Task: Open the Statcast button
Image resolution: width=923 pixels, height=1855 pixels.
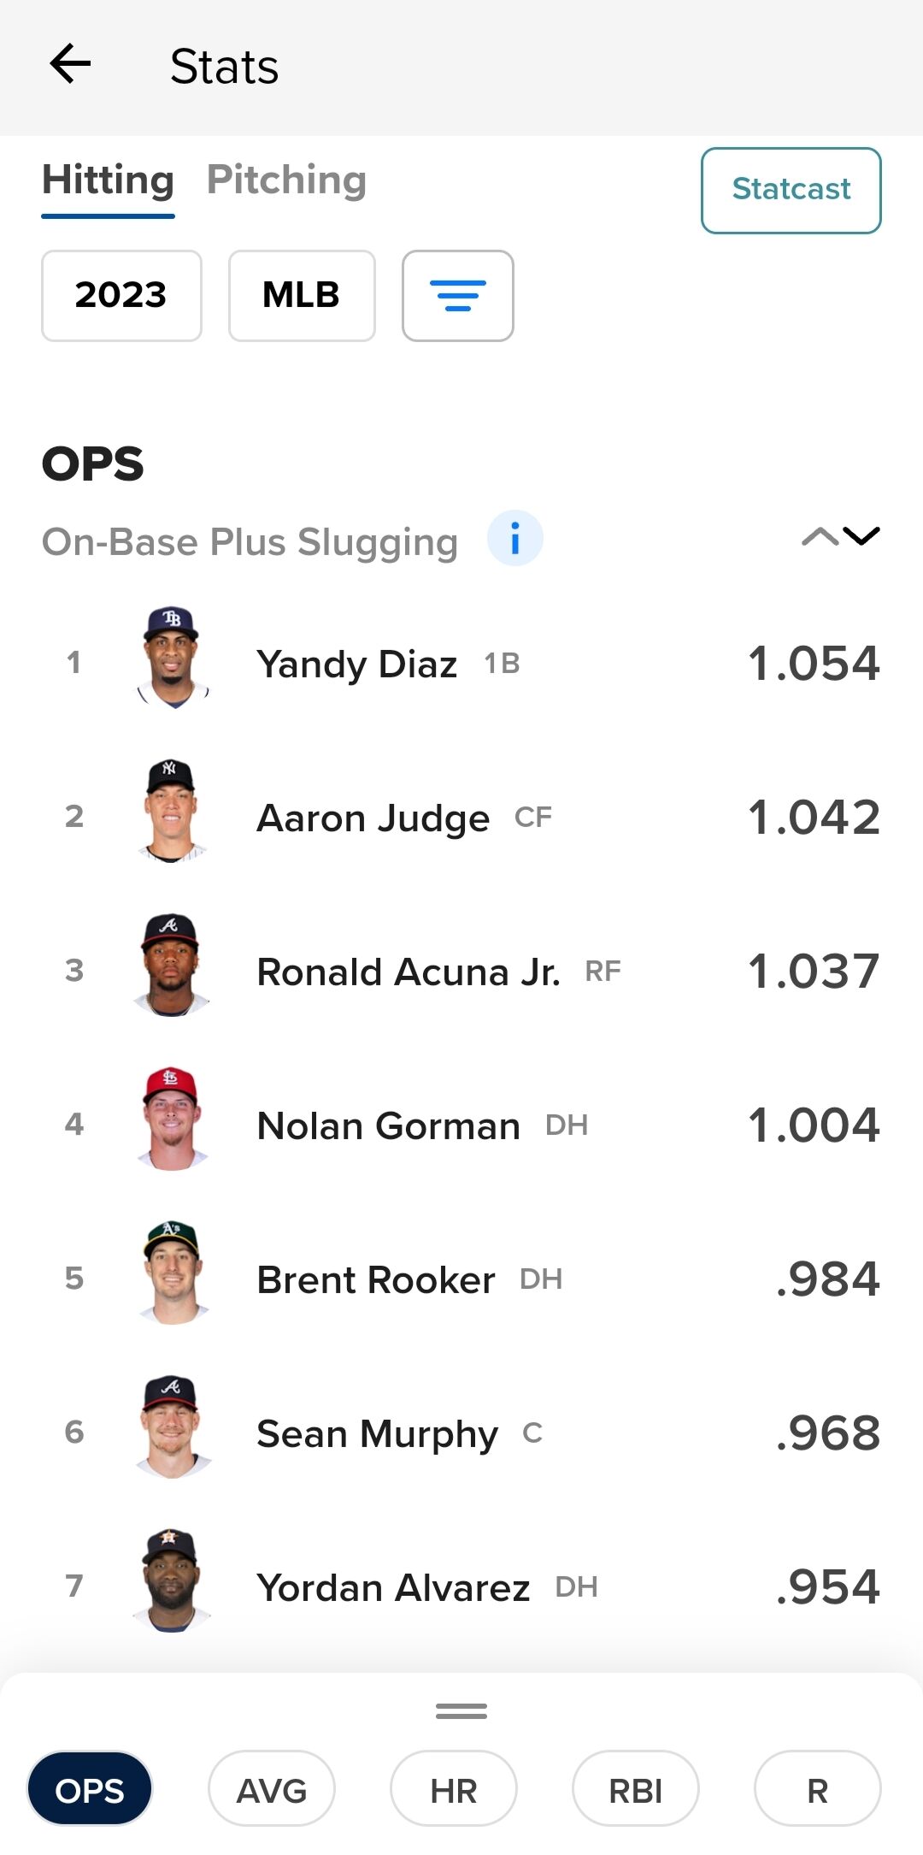Action: [x=791, y=190]
